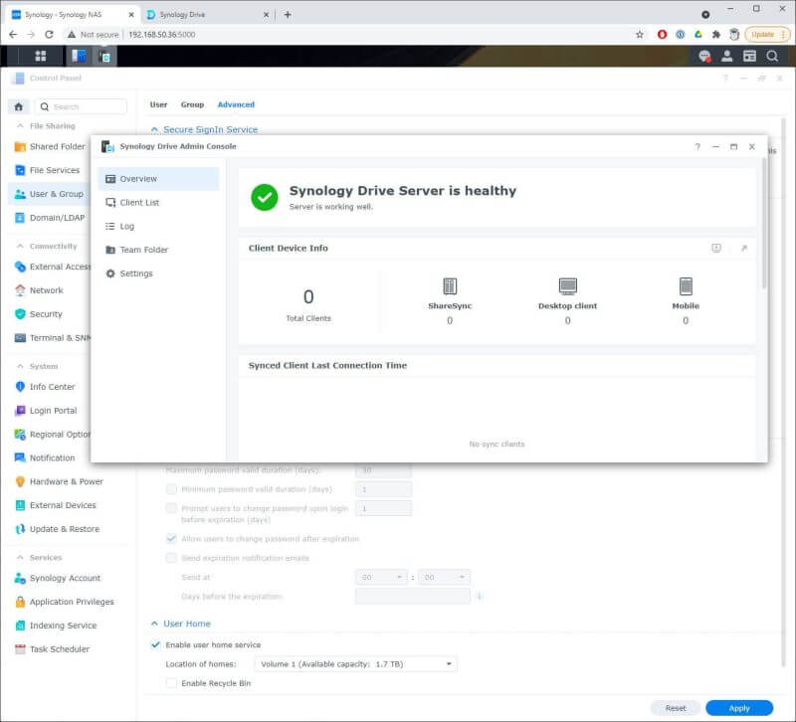Open the DSM search magnifier in the top bar
Viewport: 796px width, 722px height.
click(x=773, y=57)
